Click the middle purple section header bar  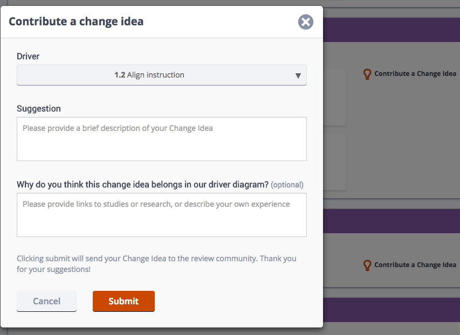tap(392, 221)
